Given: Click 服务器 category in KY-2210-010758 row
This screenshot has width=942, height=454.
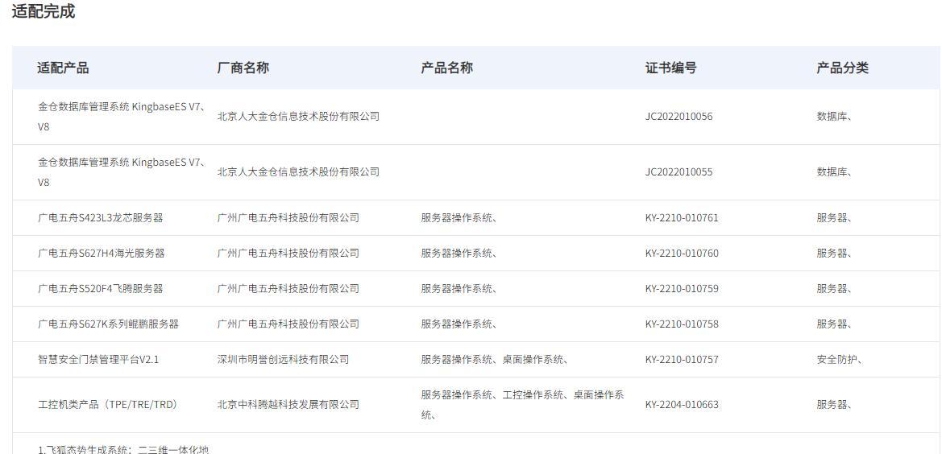Looking at the screenshot, I should (x=834, y=324).
